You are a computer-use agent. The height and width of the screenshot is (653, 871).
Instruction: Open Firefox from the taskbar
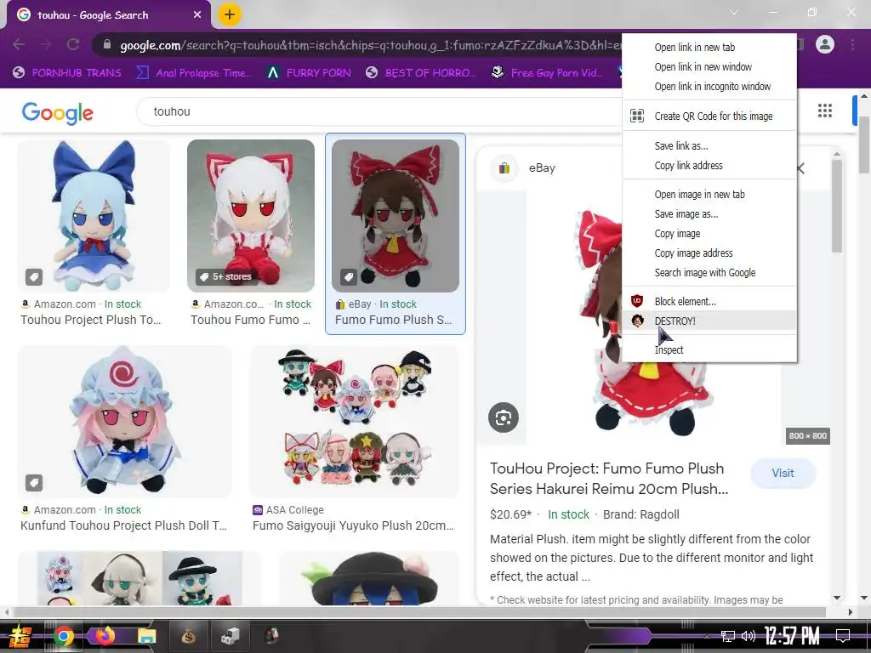(x=105, y=635)
